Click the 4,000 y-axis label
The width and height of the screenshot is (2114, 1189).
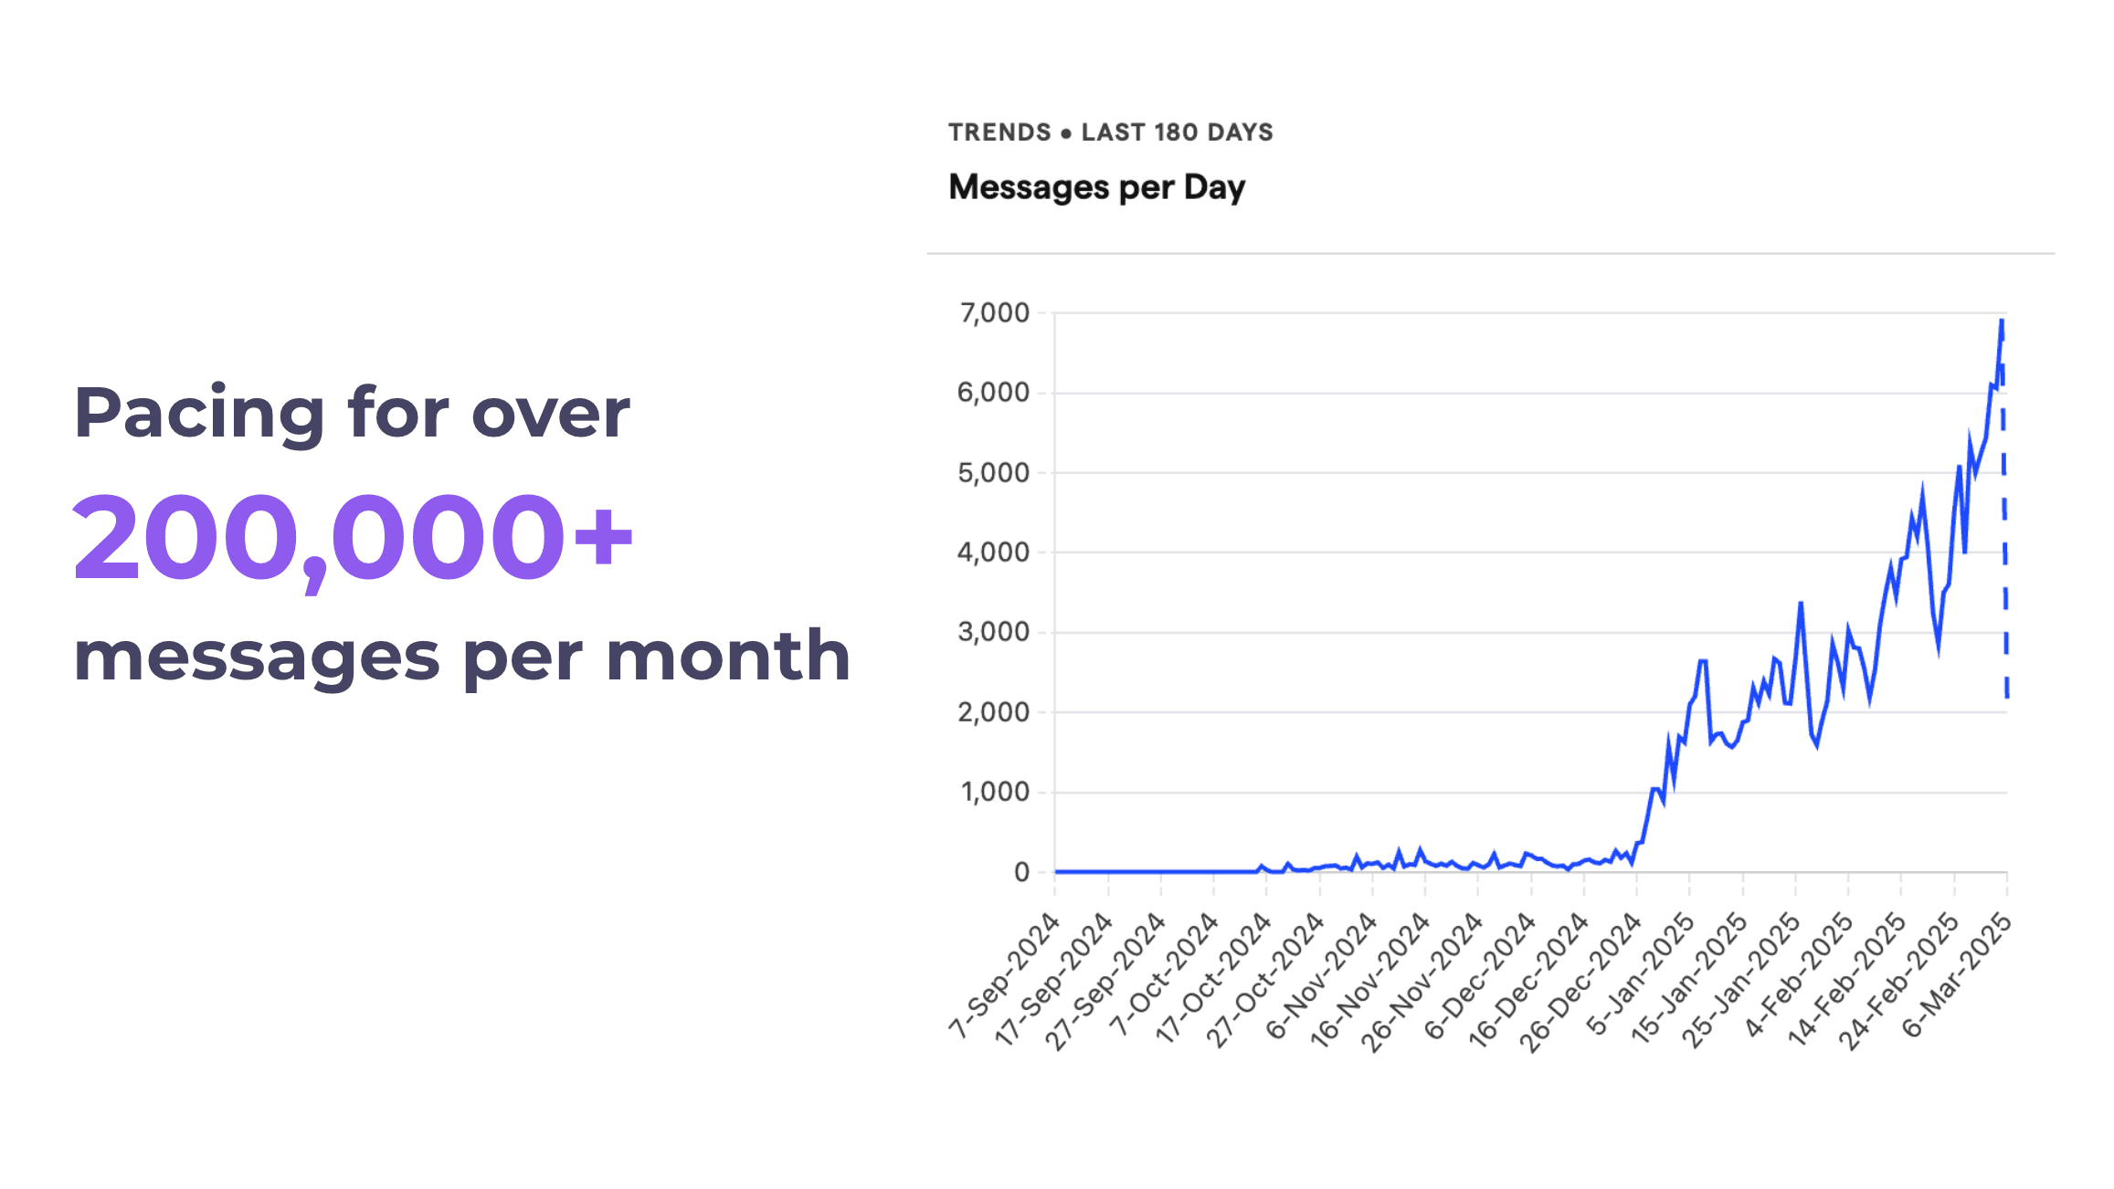[x=993, y=552]
